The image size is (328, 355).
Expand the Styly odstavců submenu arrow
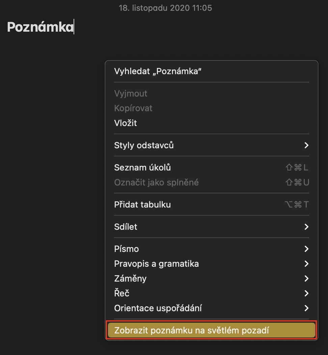coord(306,146)
